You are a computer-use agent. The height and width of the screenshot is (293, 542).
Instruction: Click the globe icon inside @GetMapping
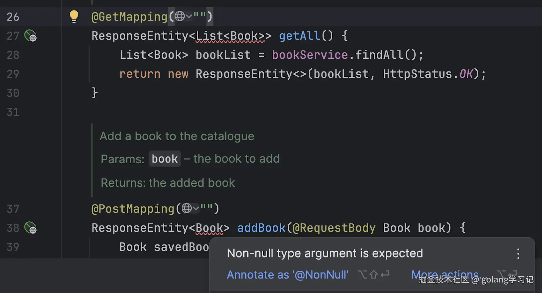(180, 16)
